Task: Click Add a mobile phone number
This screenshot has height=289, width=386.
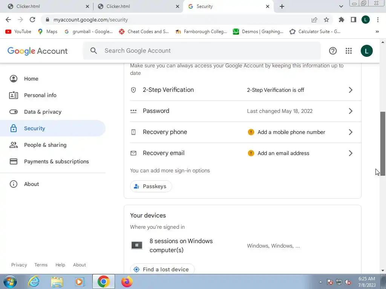Action: pos(291,132)
